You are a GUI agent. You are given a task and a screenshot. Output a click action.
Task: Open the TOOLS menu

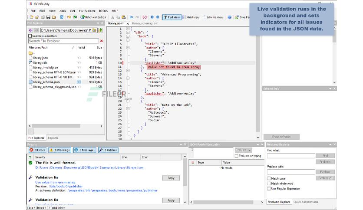click(x=103, y=11)
